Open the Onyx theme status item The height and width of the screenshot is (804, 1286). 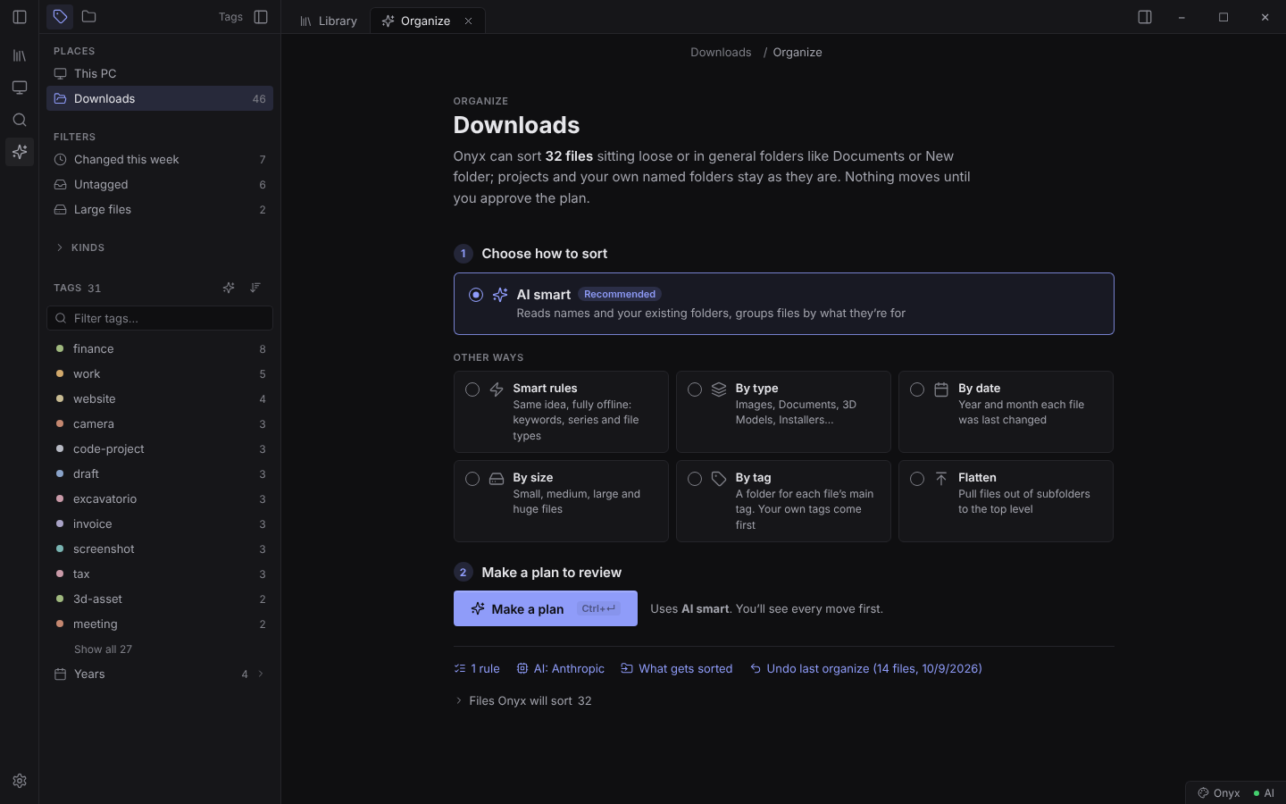(1218, 793)
